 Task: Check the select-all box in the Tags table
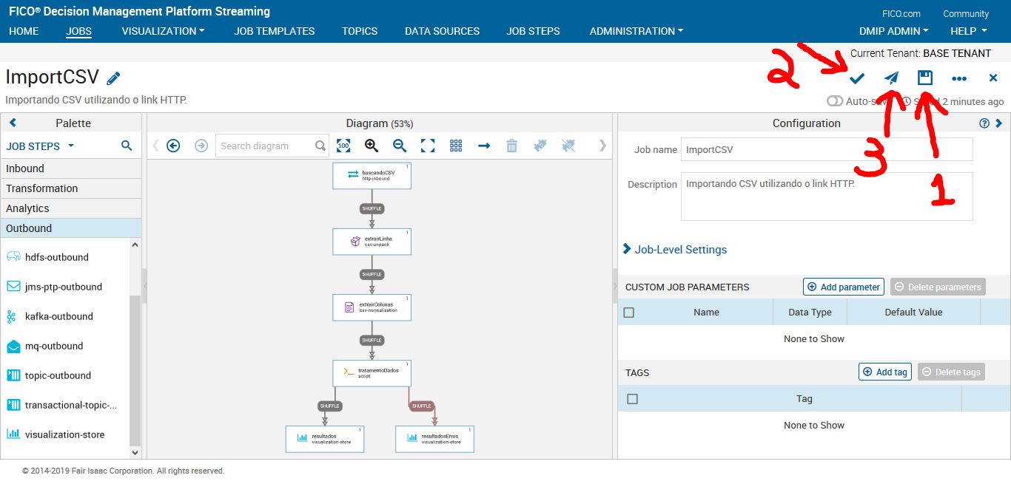(x=633, y=398)
